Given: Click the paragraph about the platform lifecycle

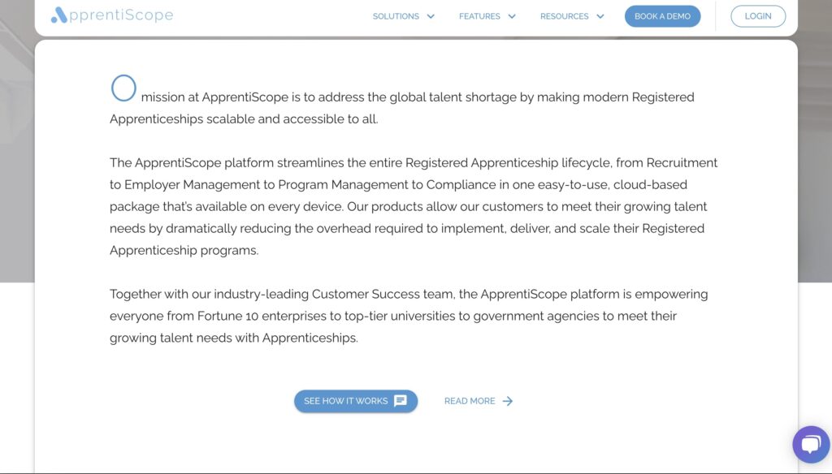Looking at the screenshot, I should [x=414, y=206].
